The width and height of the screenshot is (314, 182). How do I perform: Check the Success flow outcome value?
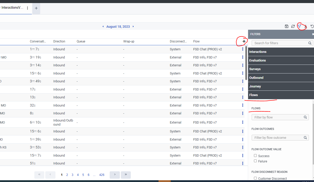255,156
